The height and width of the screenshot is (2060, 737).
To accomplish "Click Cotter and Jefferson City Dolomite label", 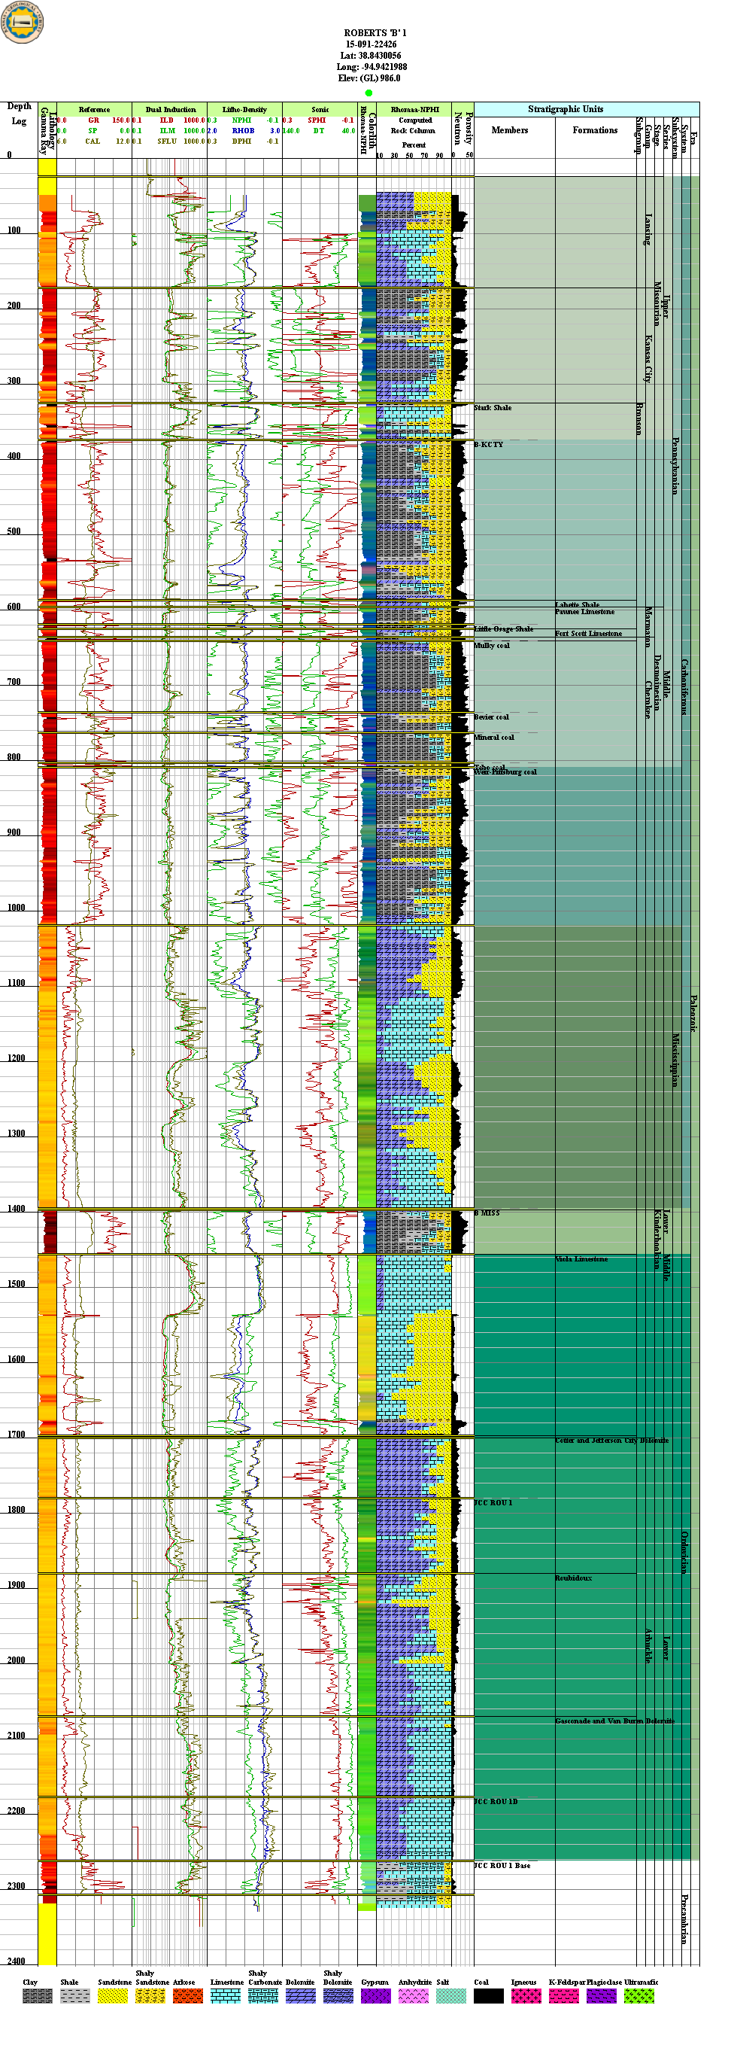I will coord(611,1441).
